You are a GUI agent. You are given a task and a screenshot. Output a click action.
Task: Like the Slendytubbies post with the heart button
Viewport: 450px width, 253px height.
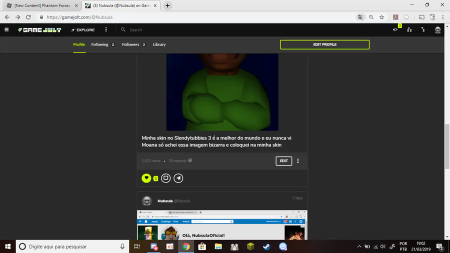146,178
